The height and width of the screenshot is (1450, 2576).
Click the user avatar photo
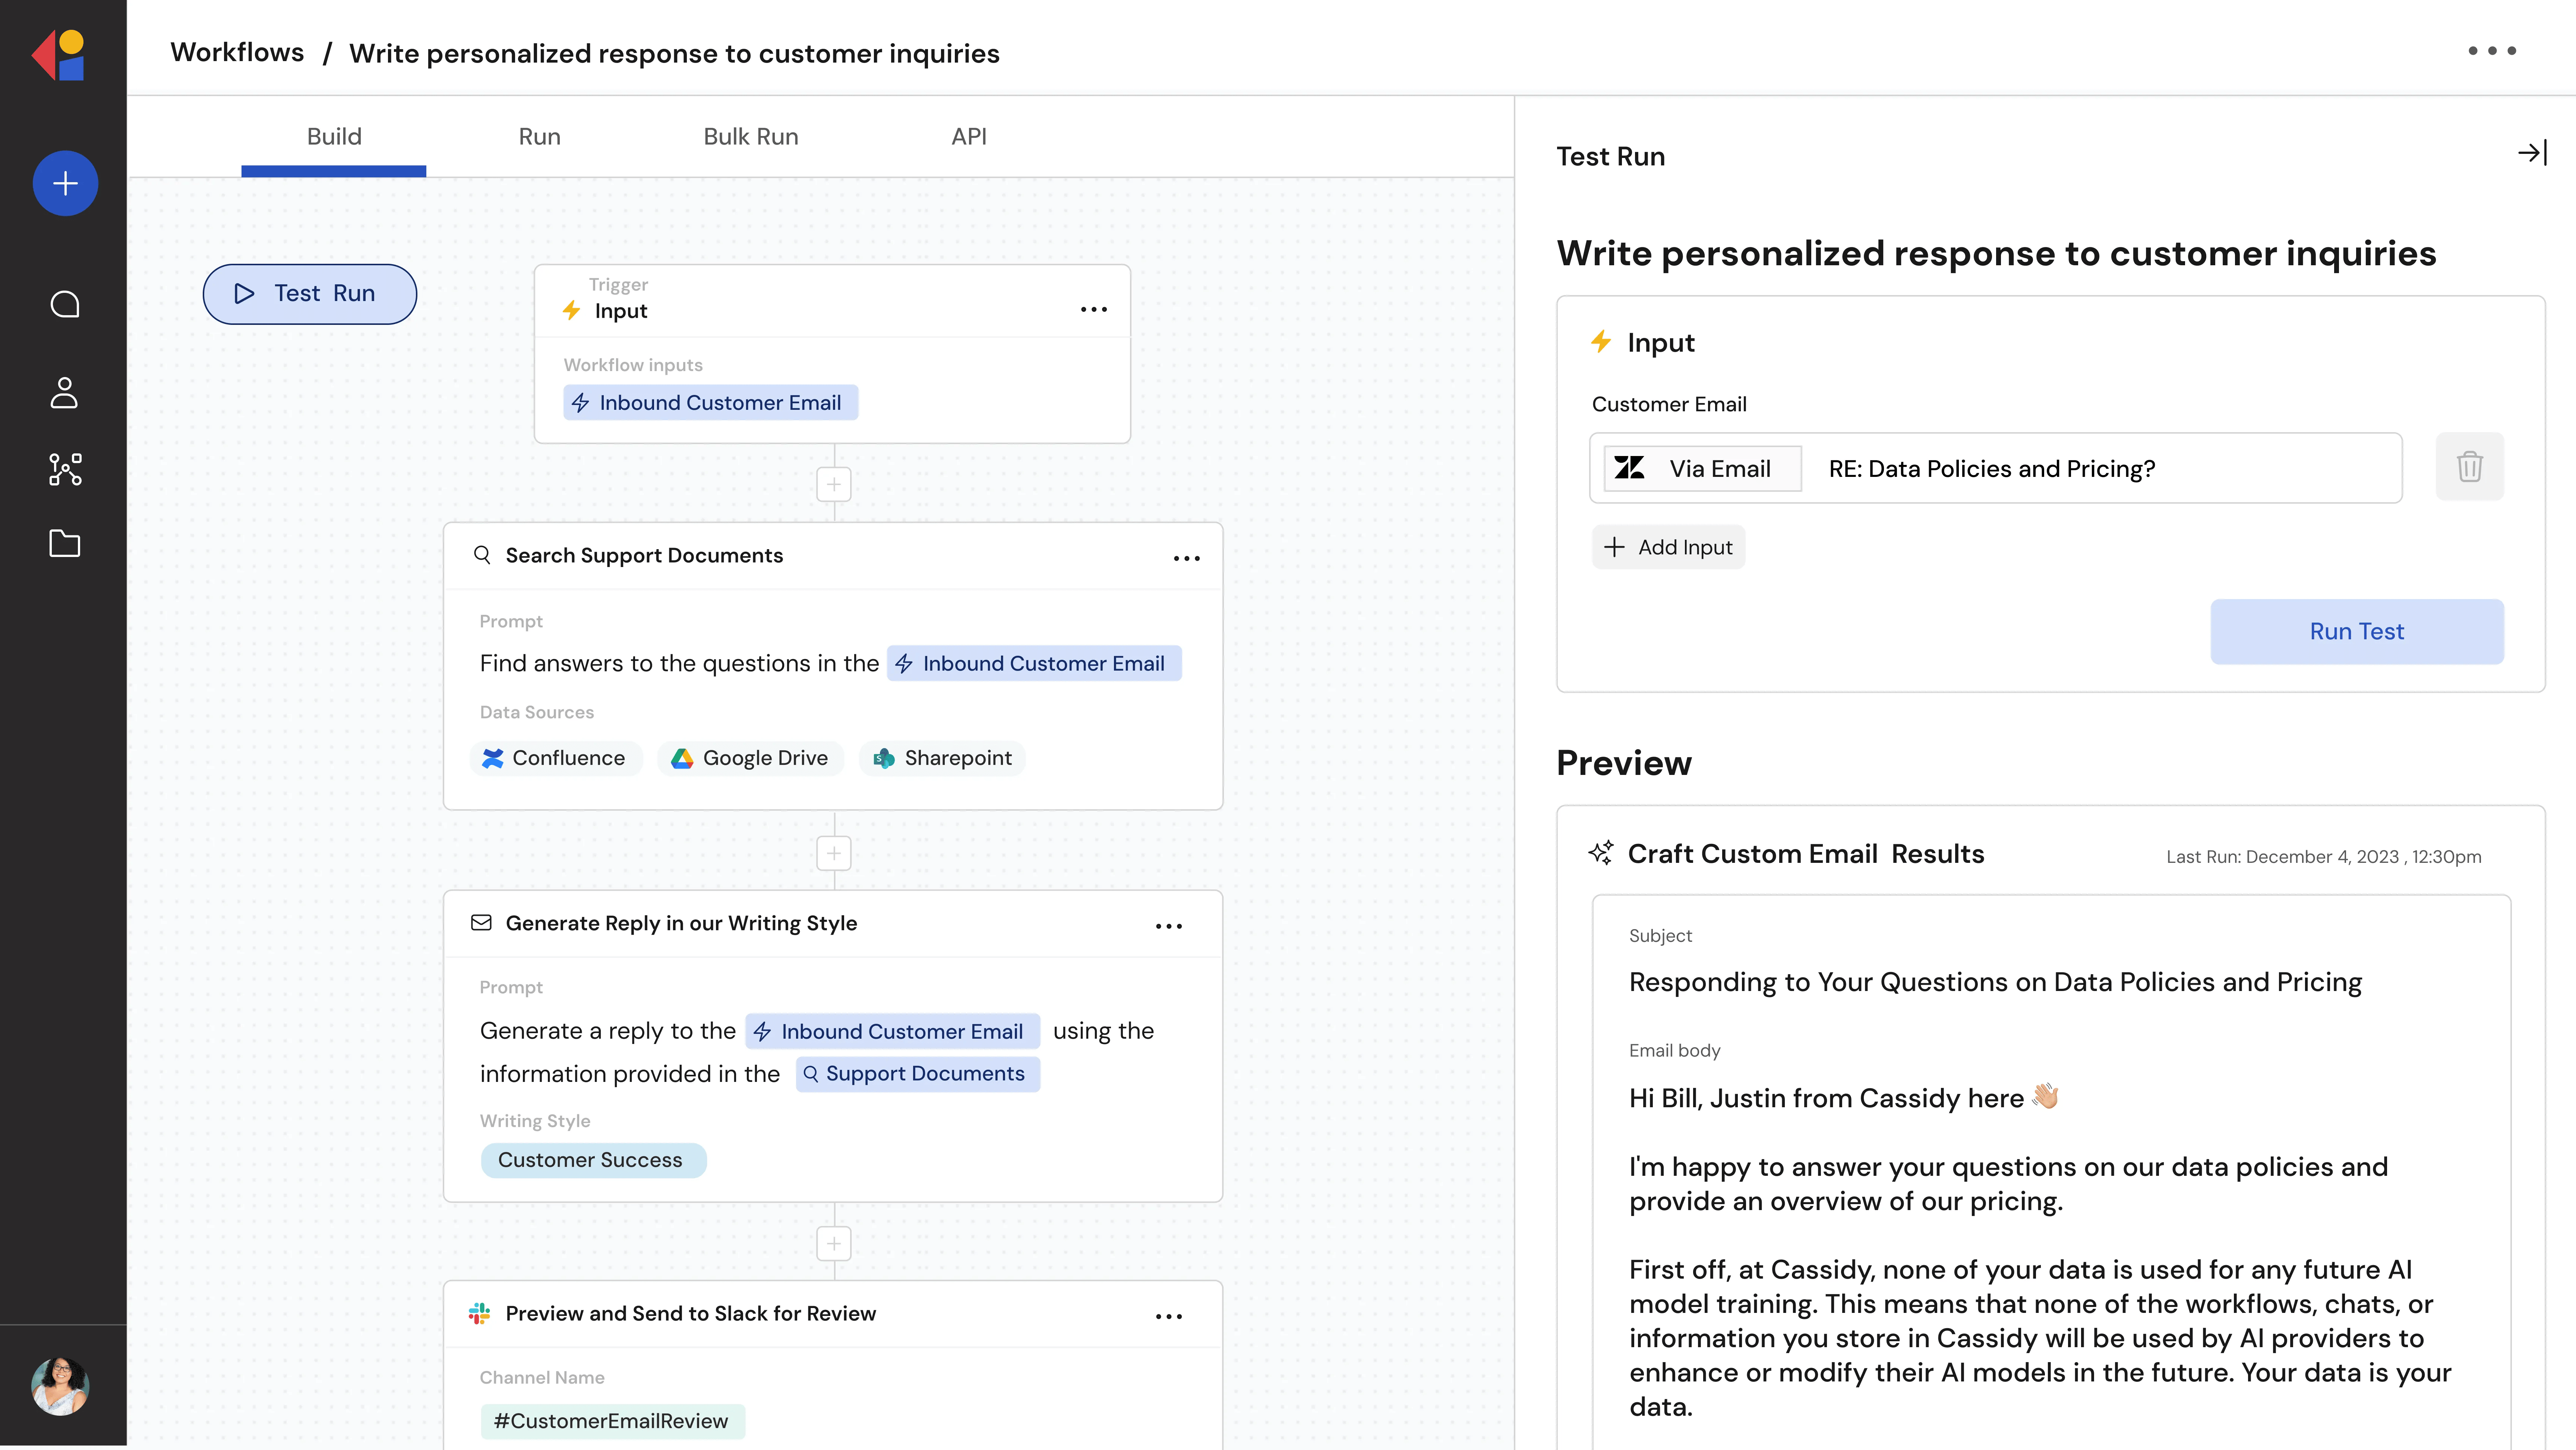point(60,1386)
